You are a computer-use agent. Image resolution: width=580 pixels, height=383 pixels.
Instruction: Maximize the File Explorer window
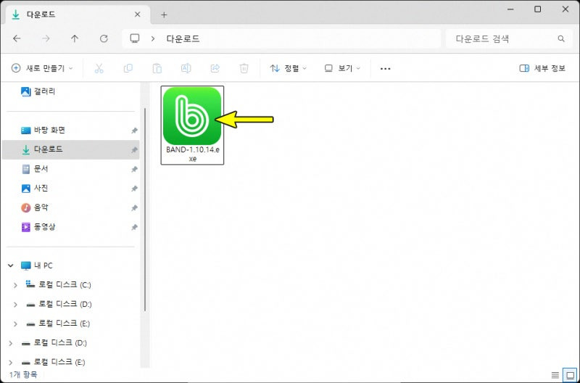click(x=538, y=9)
